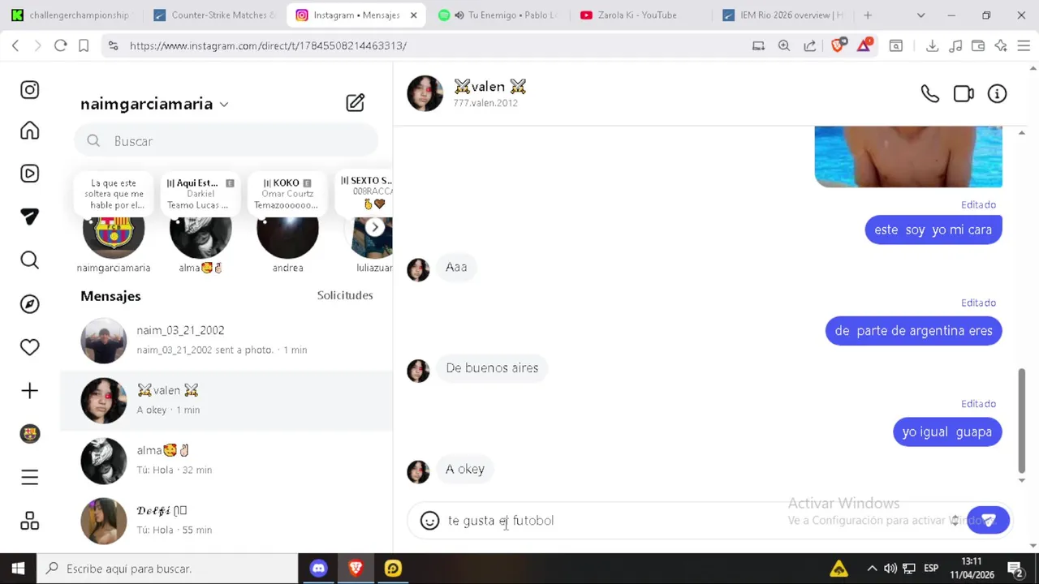The height and width of the screenshot is (584, 1039).
Task: Start a video call with valen
Action: tap(964, 94)
